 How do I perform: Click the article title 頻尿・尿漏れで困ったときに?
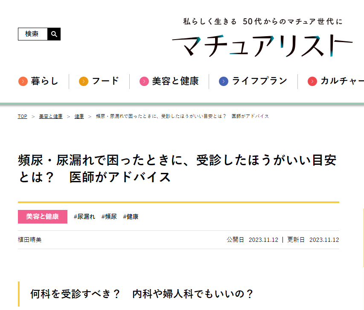[x=177, y=169]
